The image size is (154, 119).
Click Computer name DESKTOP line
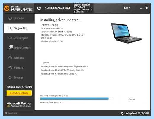(56, 32)
